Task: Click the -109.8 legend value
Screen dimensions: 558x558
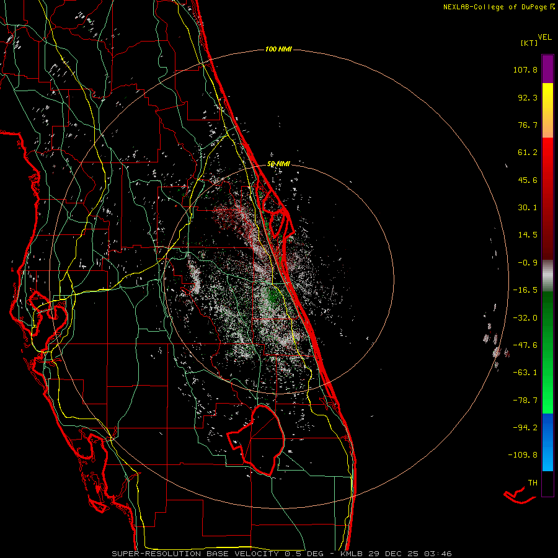Action: pyautogui.click(x=523, y=455)
